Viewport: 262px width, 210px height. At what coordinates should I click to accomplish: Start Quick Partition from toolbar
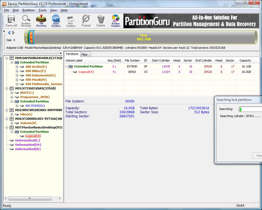56,21
